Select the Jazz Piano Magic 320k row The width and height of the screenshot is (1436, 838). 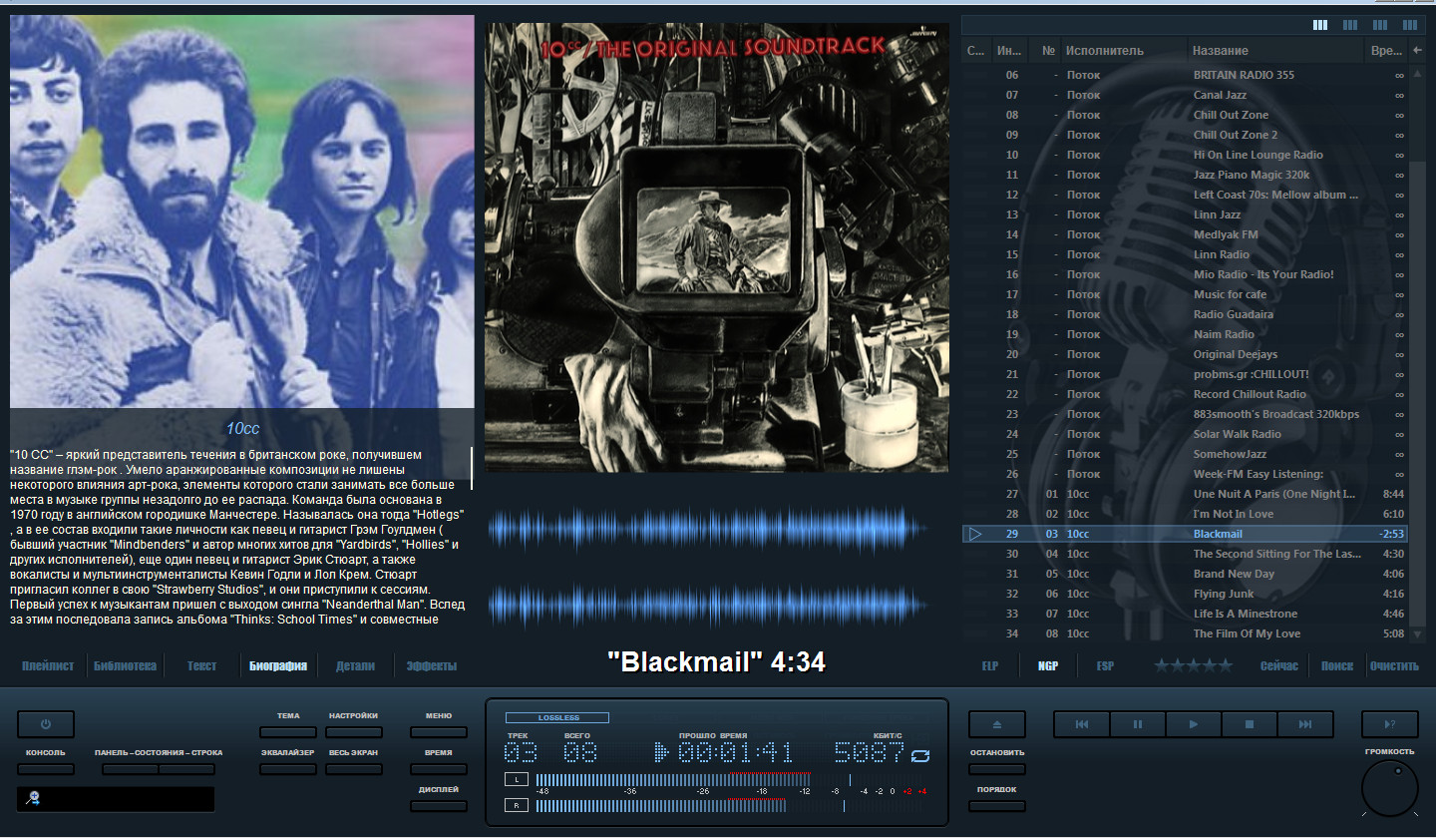coord(1185,175)
